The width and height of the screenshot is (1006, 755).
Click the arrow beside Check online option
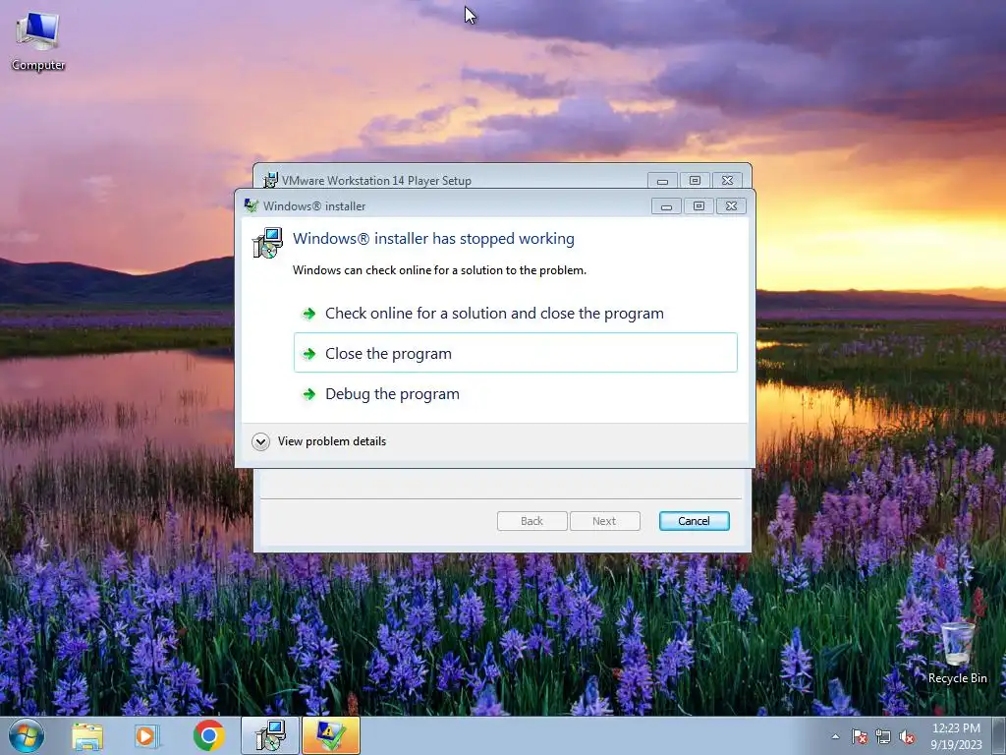click(x=309, y=314)
